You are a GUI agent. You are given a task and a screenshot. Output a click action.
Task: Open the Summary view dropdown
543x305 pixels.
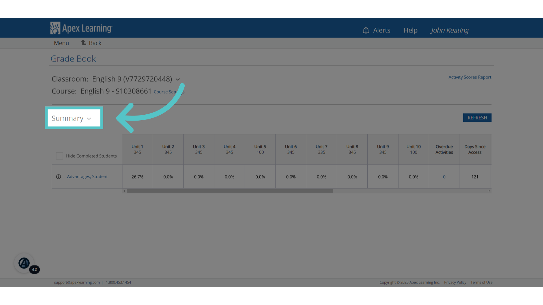tap(74, 118)
